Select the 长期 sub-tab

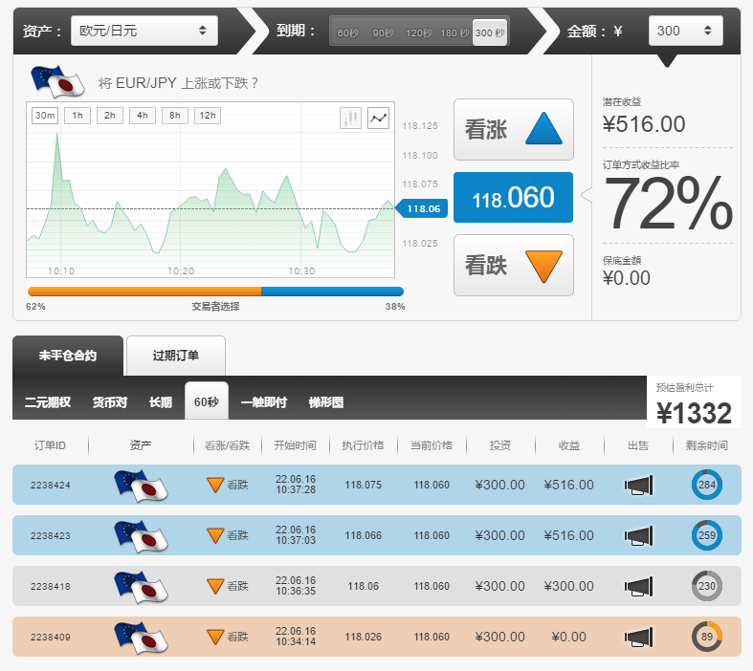coord(161,401)
